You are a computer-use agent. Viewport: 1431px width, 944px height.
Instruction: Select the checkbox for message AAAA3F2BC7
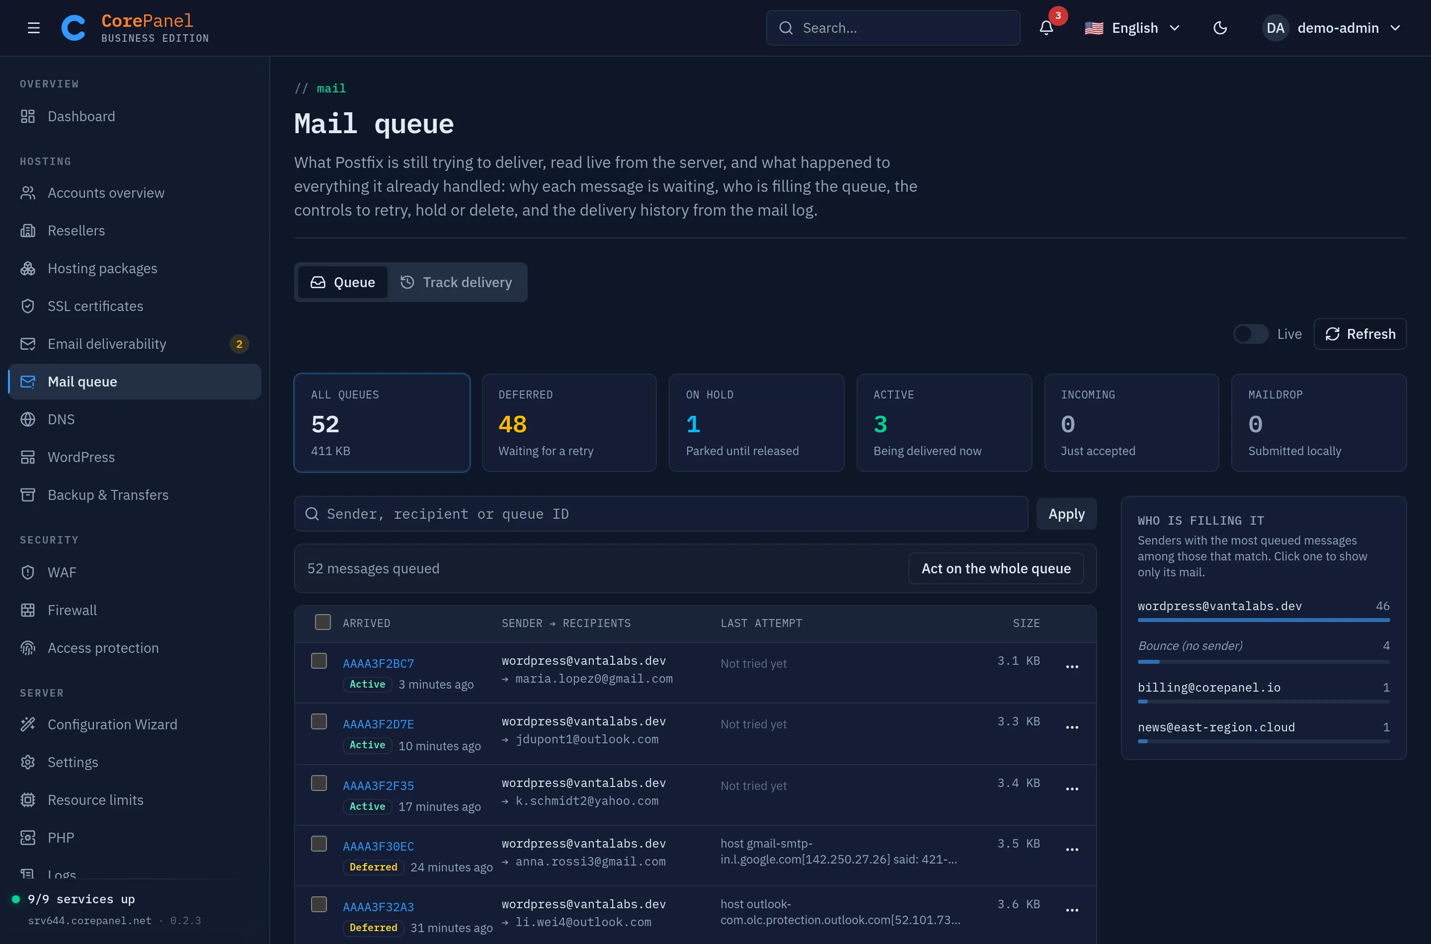coord(318,661)
